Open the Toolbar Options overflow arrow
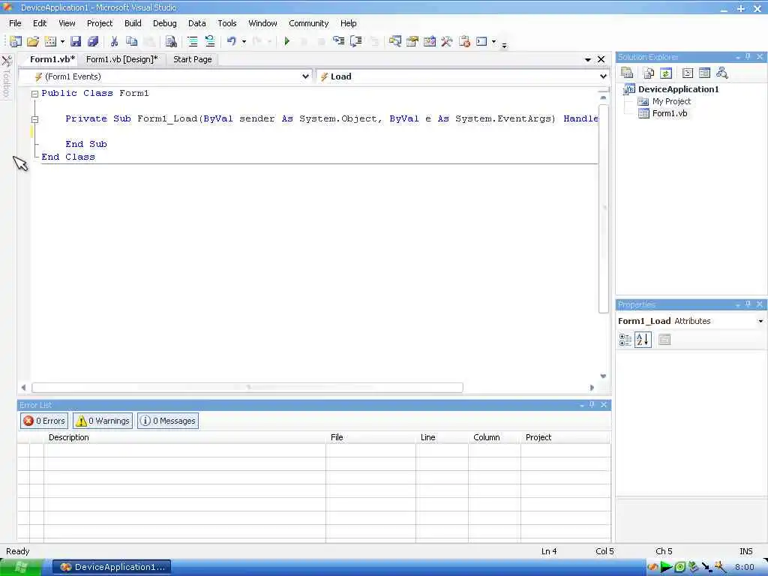Viewport: 768px width, 576px height. (504, 45)
